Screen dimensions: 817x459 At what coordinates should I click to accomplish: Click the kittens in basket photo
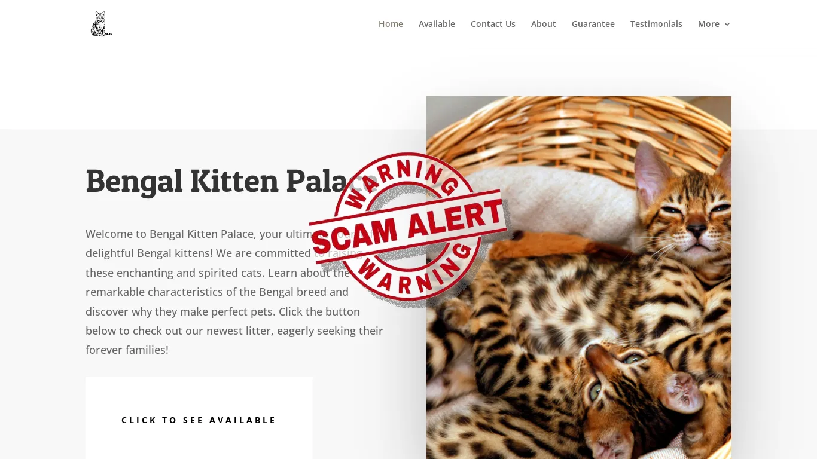pyautogui.click(x=579, y=277)
